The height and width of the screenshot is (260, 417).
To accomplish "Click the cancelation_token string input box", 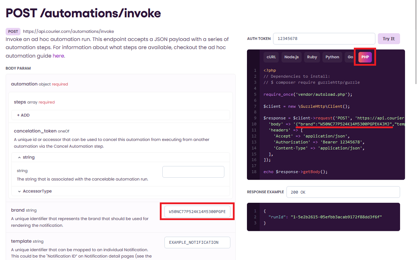I will coord(193,172).
